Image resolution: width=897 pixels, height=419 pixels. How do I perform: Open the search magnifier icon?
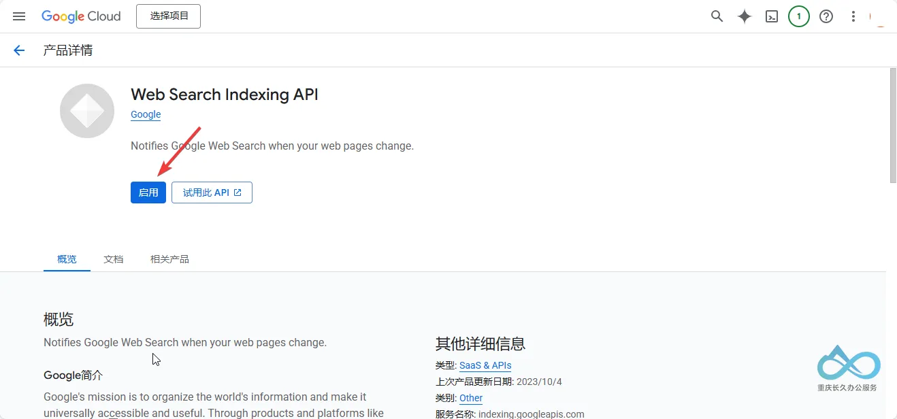point(717,16)
